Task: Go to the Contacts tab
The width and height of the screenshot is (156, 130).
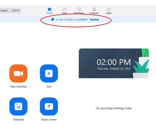Action: click(94, 11)
